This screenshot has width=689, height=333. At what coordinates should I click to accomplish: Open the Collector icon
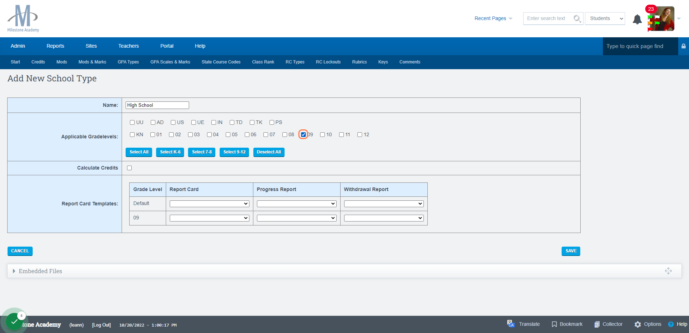597,324
